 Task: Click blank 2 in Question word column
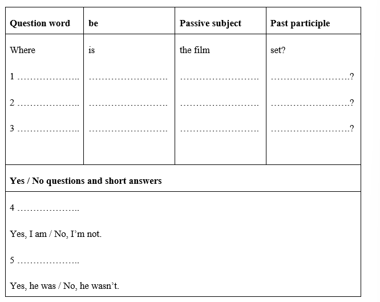click(x=48, y=103)
